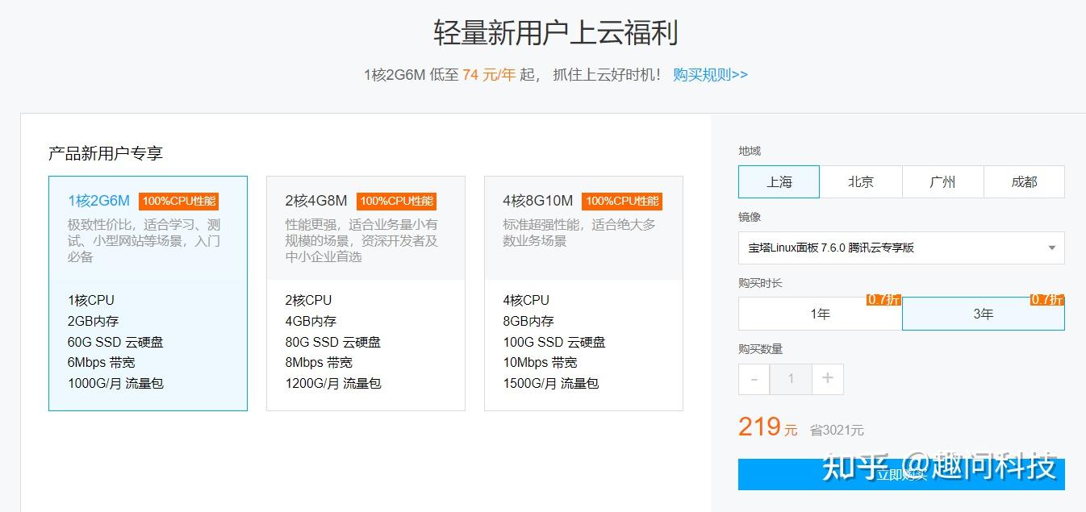Click the discount badge on 1年 option
Screen dimensions: 1086x512
(x=883, y=300)
